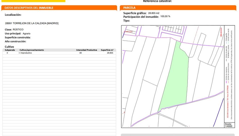Click the yellow bar at the top left
This screenshot has width=239, height=136.
click(33, 1)
